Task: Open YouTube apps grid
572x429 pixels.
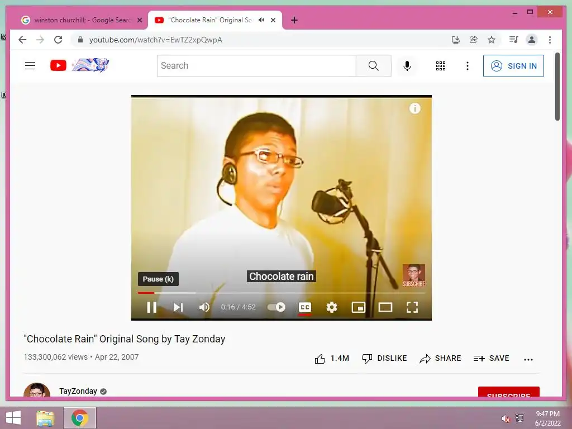Action: pyautogui.click(x=441, y=66)
